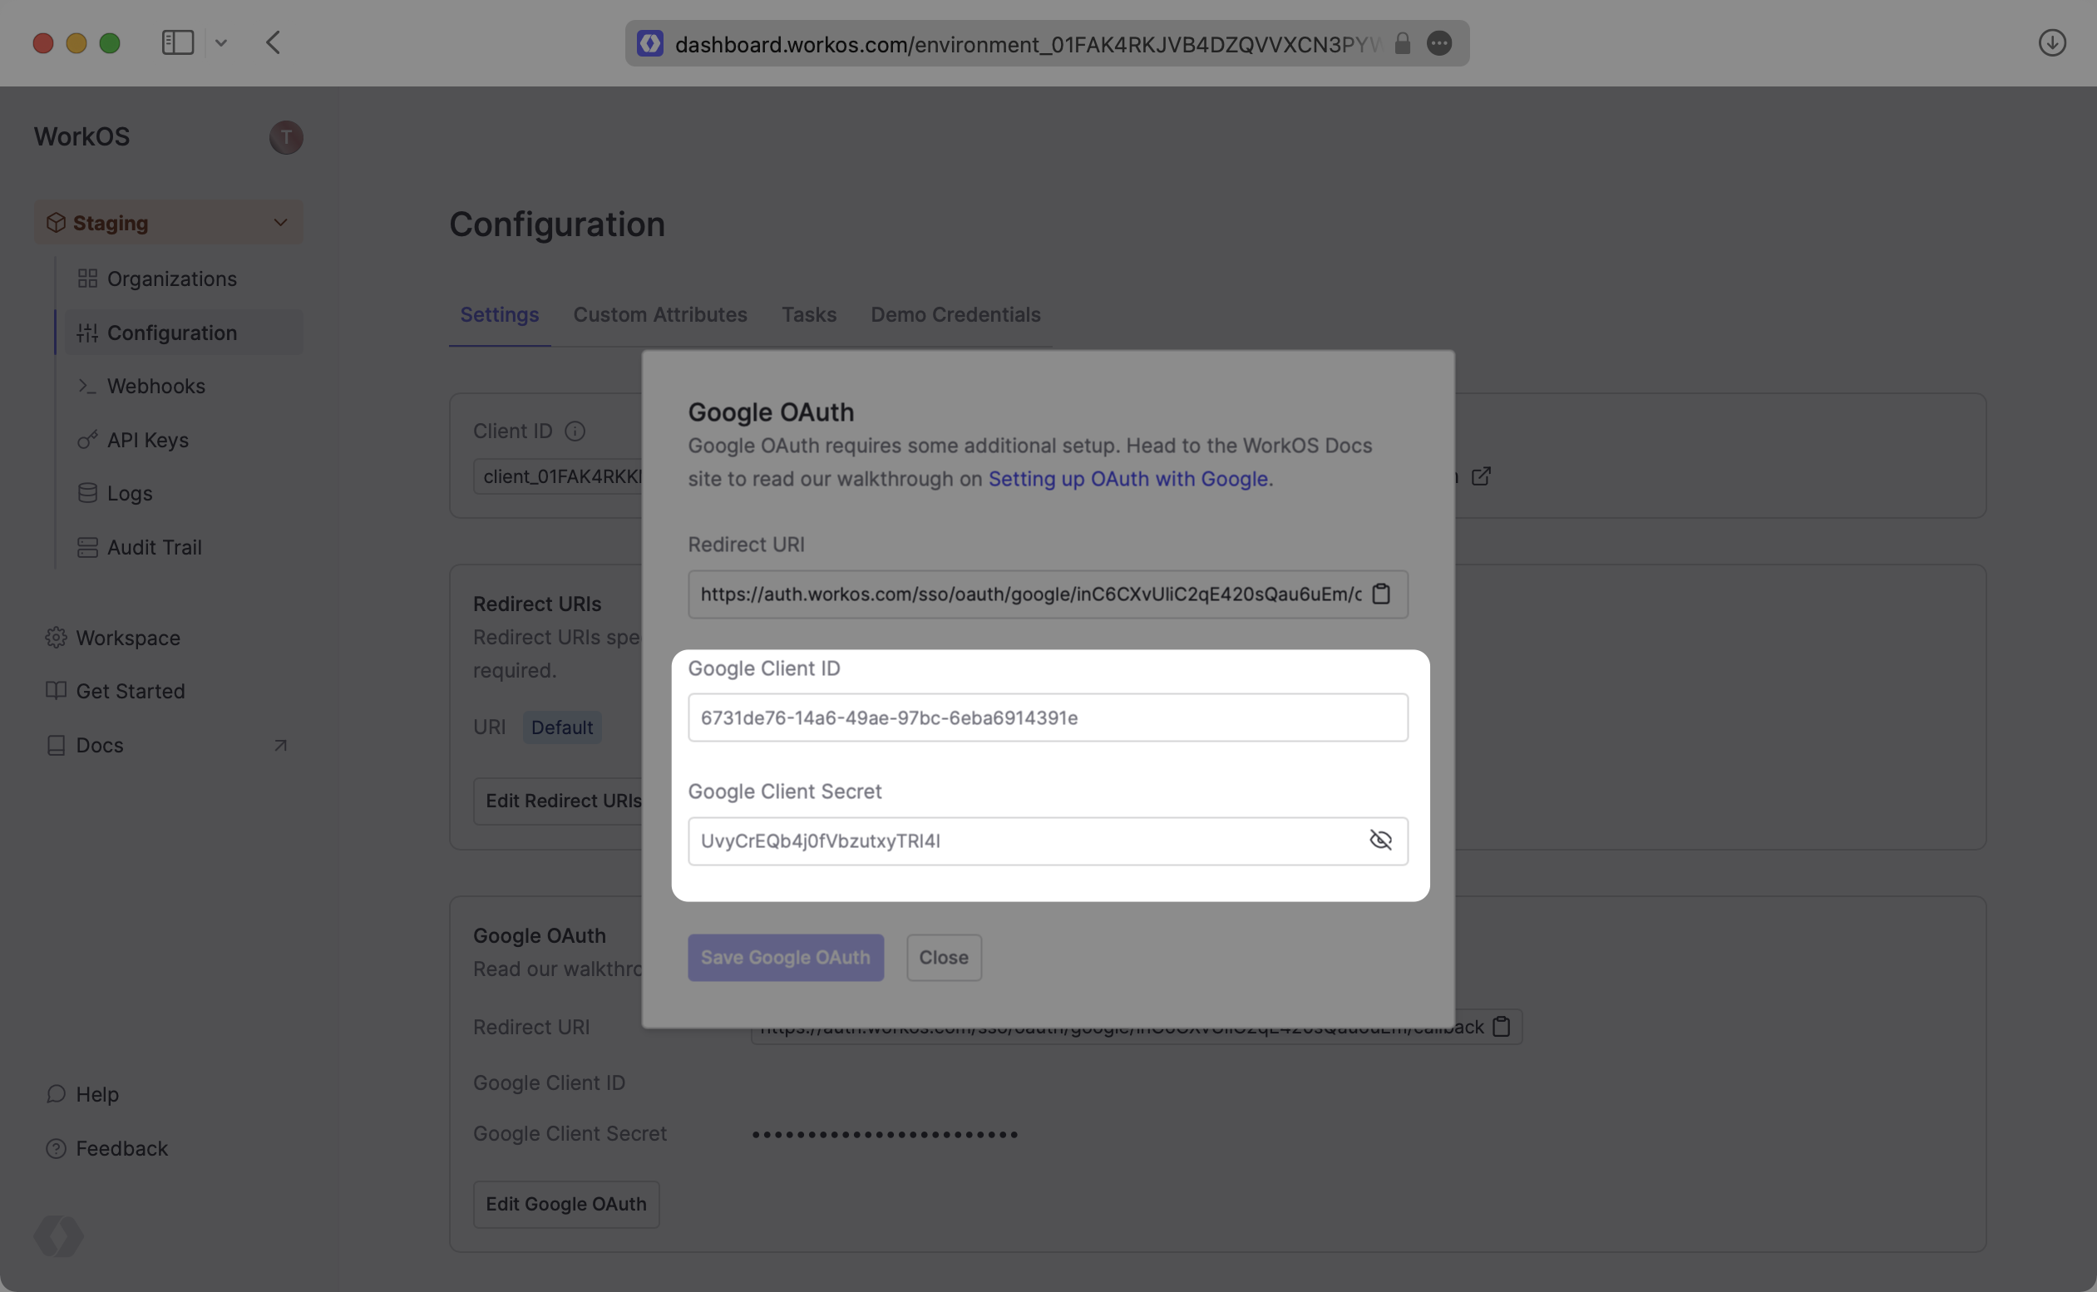The width and height of the screenshot is (2097, 1292).
Task: Click the Safari downloads icon
Action: pyautogui.click(x=2052, y=42)
